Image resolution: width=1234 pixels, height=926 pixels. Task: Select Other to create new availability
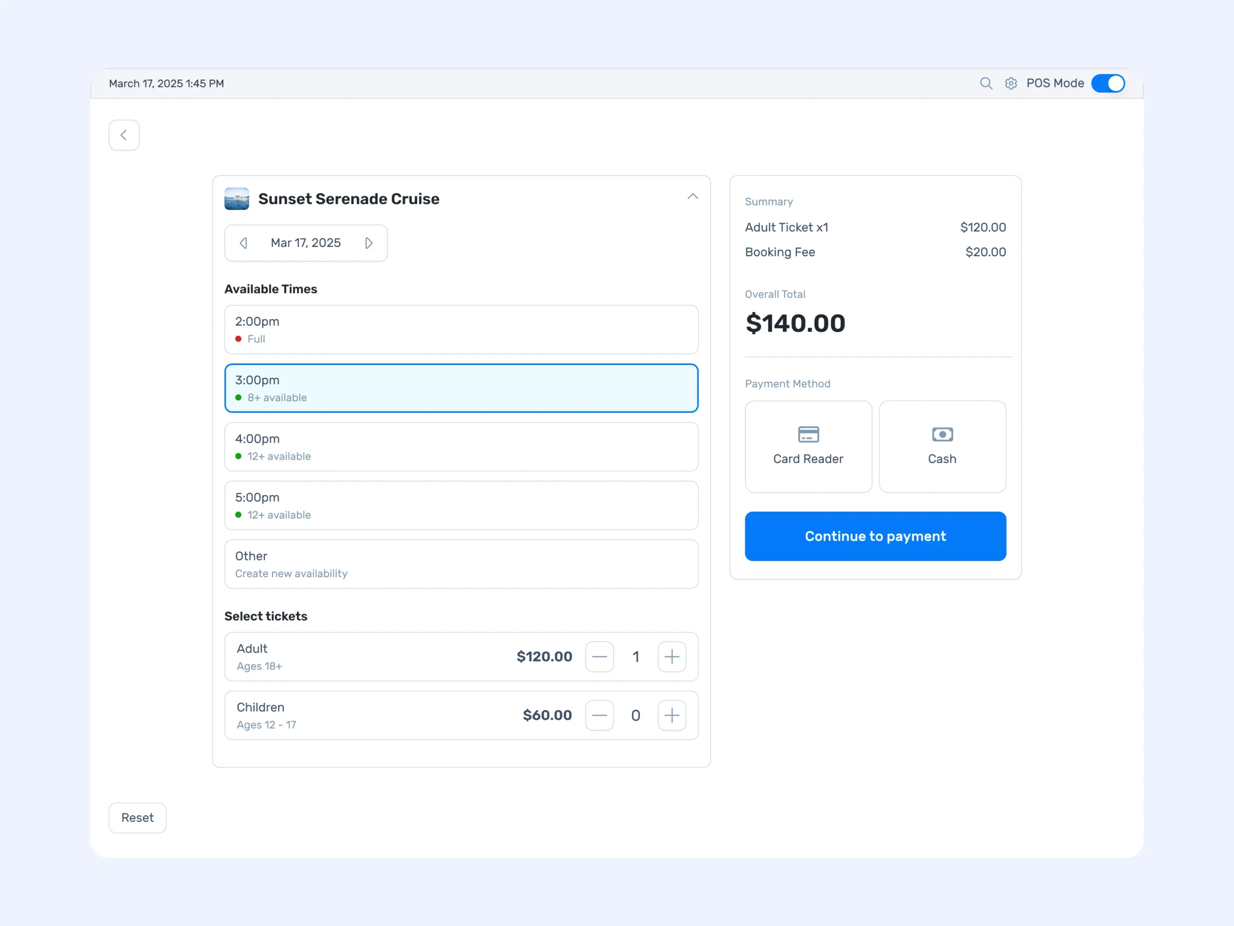pos(461,564)
